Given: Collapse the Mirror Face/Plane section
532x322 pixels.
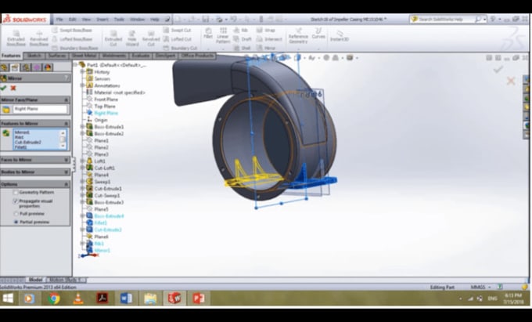Looking at the screenshot, I should click(66, 99).
